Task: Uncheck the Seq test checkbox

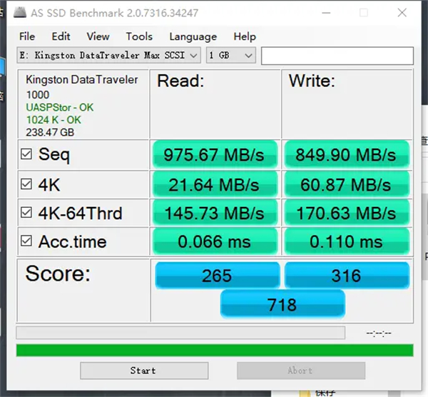Action: (x=26, y=154)
